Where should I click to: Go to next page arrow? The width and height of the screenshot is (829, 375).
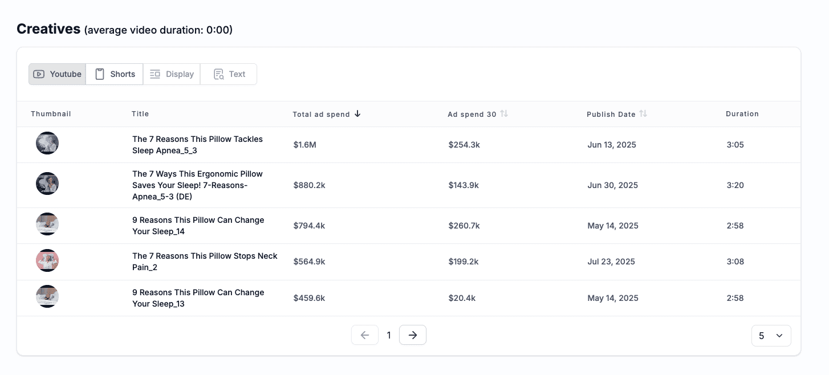413,335
